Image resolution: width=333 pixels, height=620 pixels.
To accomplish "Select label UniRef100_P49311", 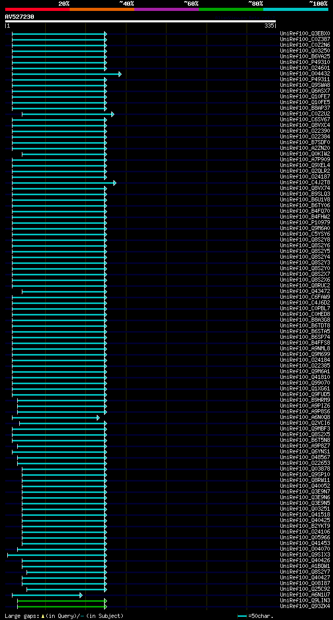I will pyautogui.click(x=305, y=80).
